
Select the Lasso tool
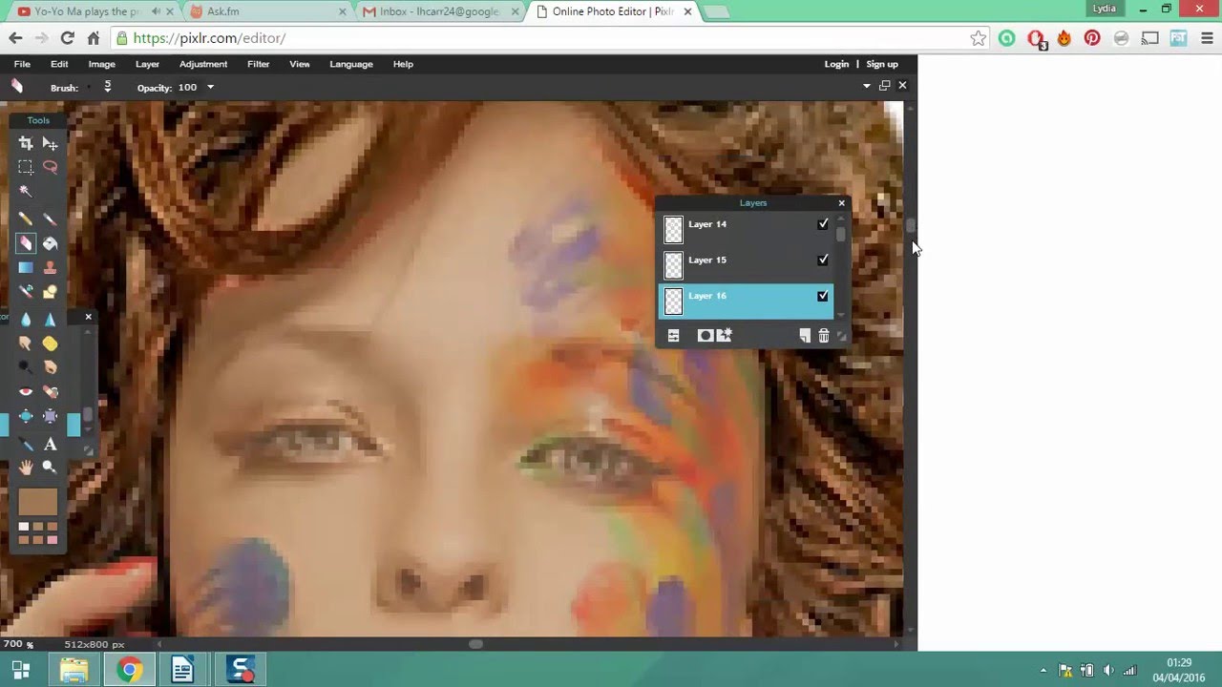coord(51,167)
